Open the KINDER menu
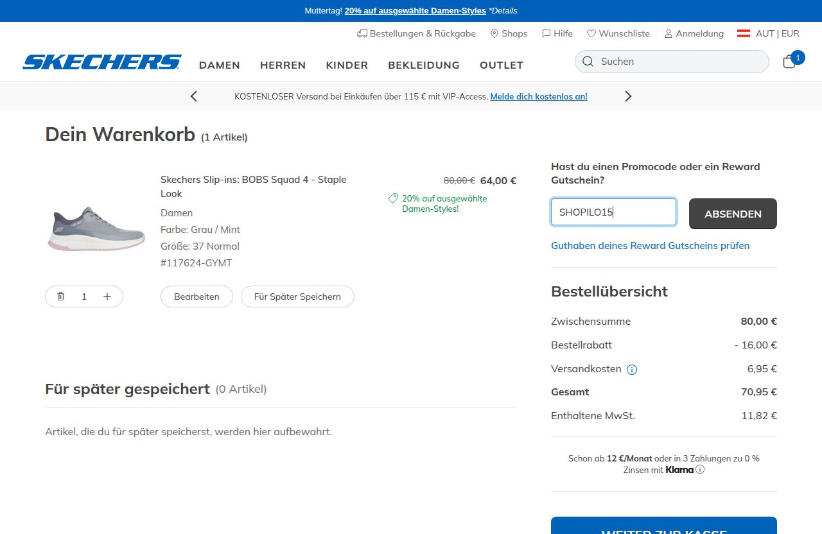 pyautogui.click(x=347, y=65)
